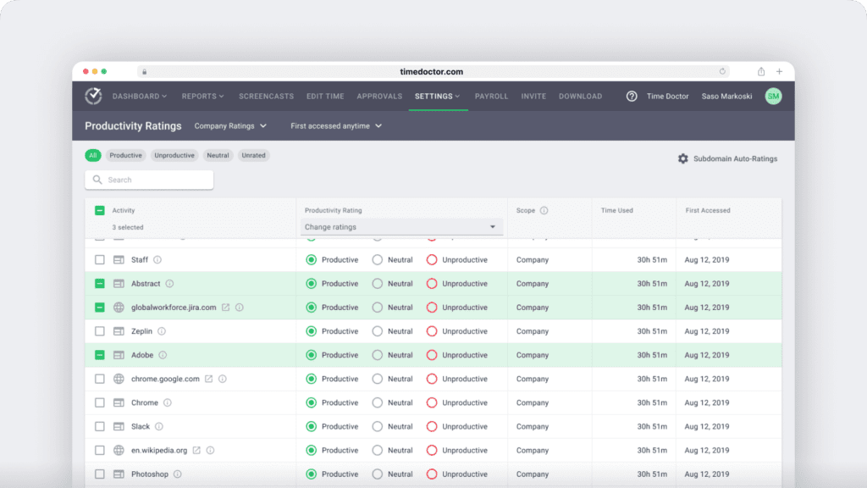Screen dimensions: 867x488
Task: Select the Unrated filter pill
Action: coord(253,155)
